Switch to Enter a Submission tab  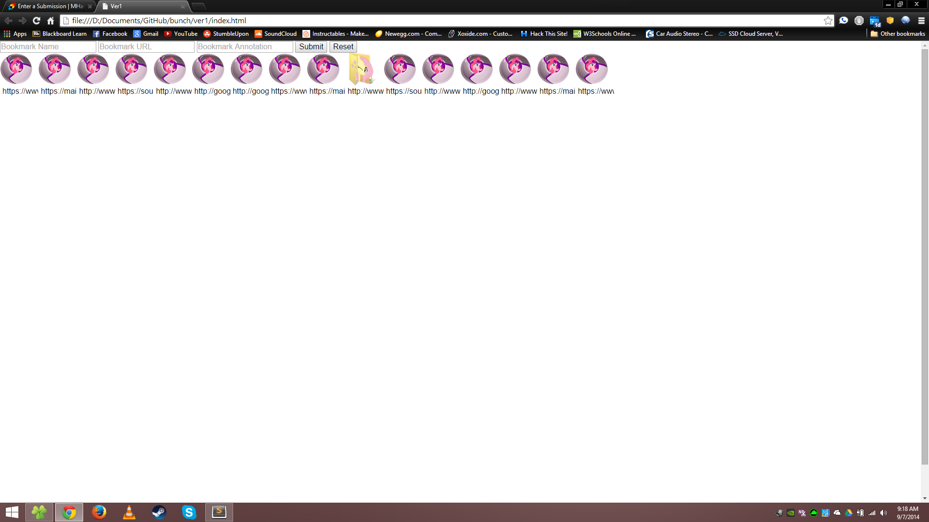[x=48, y=6]
